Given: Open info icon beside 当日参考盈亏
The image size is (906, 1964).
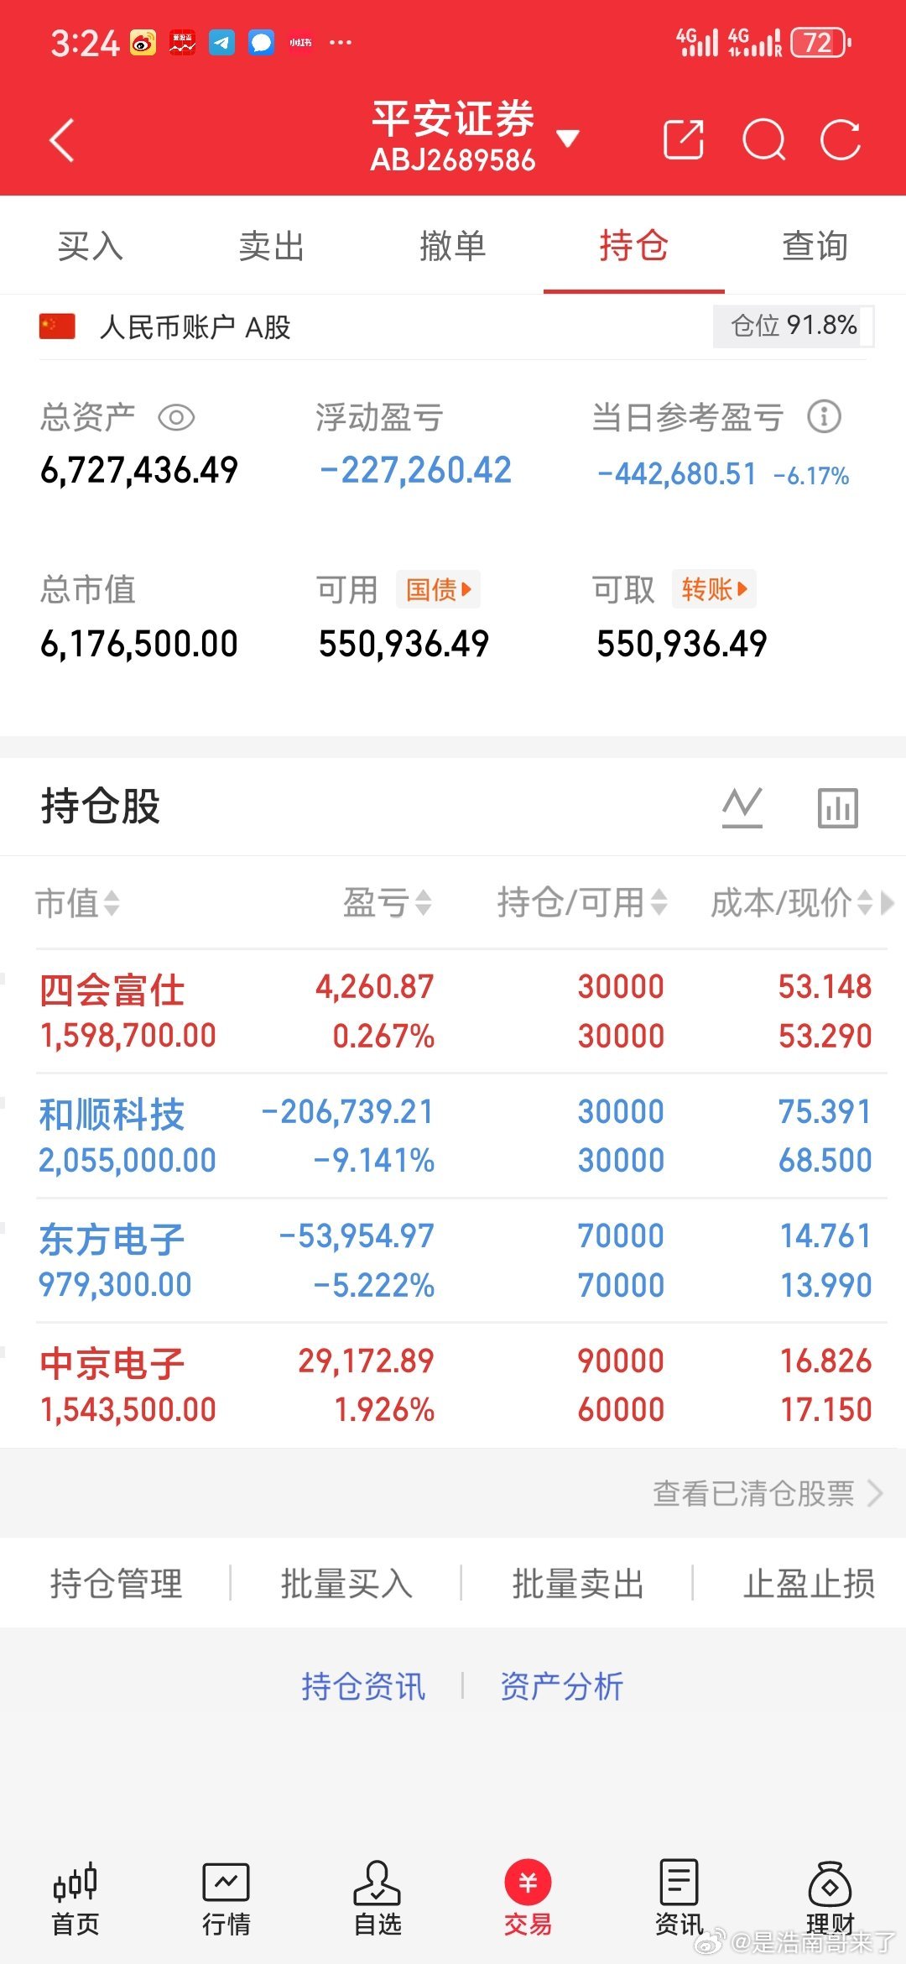Looking at the screenshot, I should pyautogui.click(x=824, y=416).
